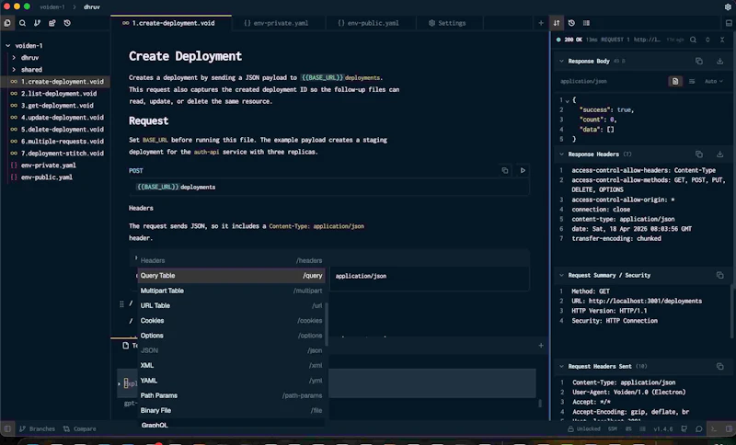
Task: Grab the block drag handle beside slash command
Action: coord(121,304)
